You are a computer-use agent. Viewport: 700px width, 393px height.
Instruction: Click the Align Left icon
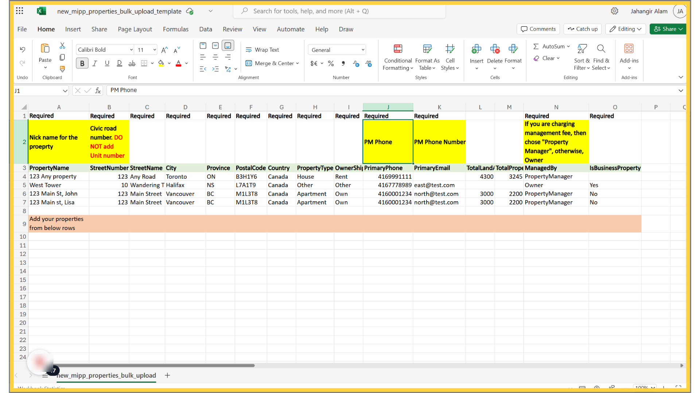pyautogui.click(x=203, y=57)
